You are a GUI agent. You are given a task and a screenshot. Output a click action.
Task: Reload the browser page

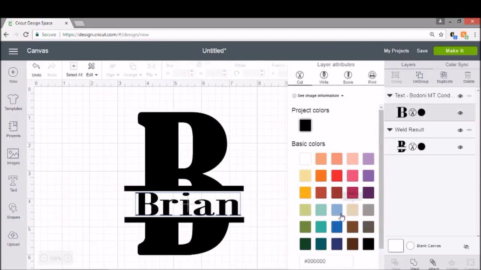26,34
